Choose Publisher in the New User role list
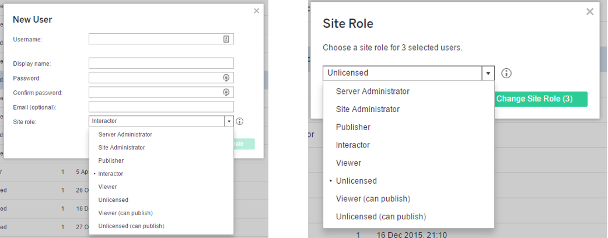Viewport: 608px width, 238px height. (111, 160)
